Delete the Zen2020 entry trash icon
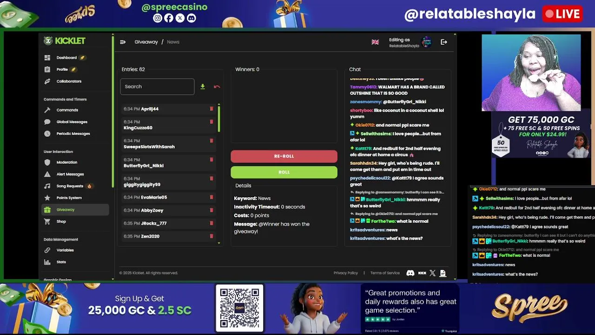The height and width of the screenshot is (335, 595). (x=212, y=236)
